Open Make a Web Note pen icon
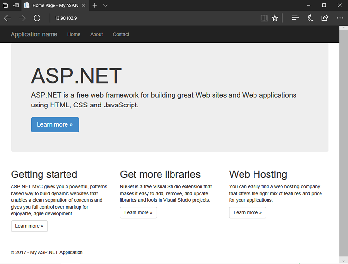Viewport: 348px width, 264px height. tap(310, 18)
